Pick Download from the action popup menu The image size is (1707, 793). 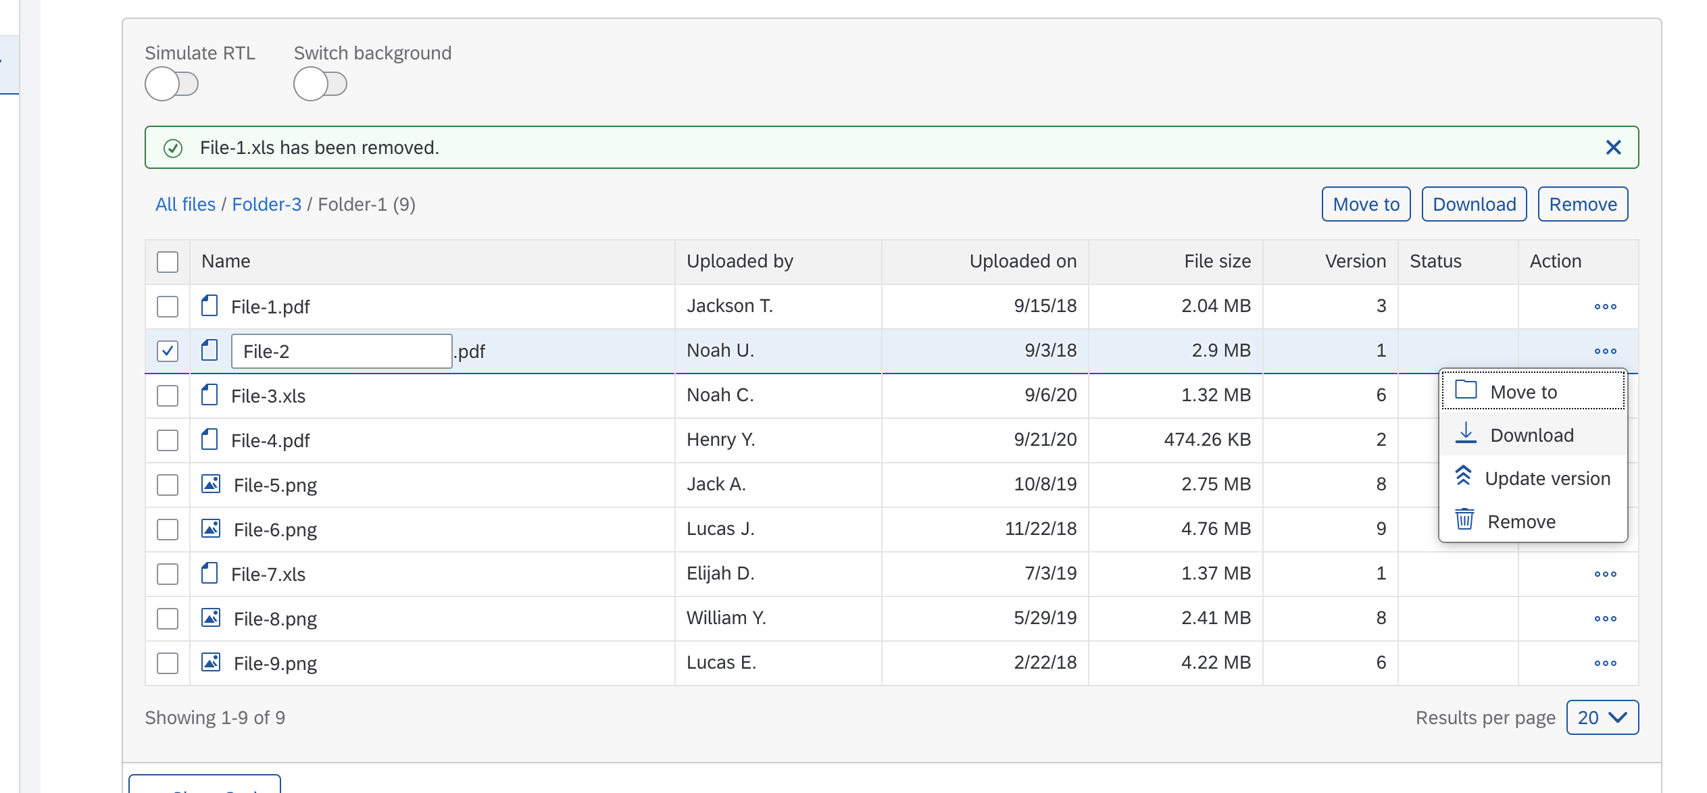1531,435
